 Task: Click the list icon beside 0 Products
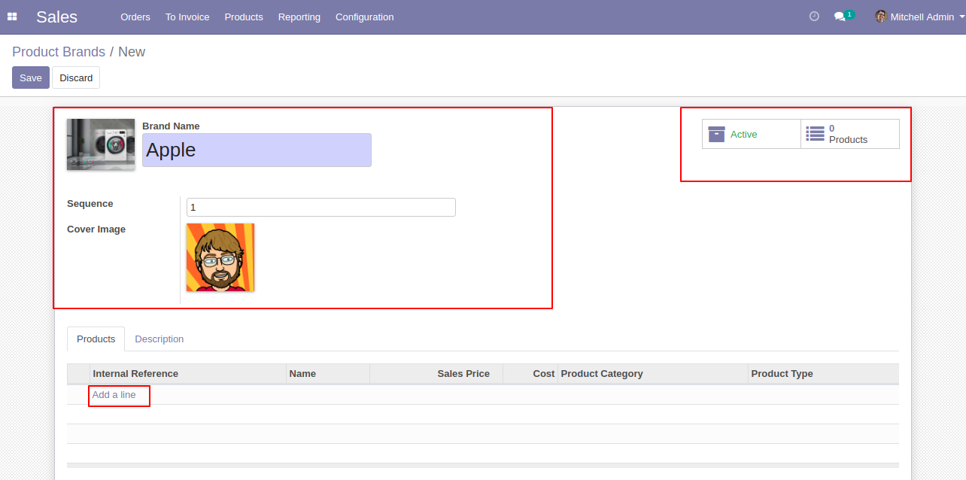tap(815, 134)
